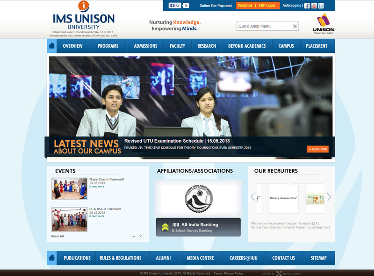Viewport: 374px width, 276px height.
Task: Open the LinkedIn icon in header
Action: click(x=321, y=6)
